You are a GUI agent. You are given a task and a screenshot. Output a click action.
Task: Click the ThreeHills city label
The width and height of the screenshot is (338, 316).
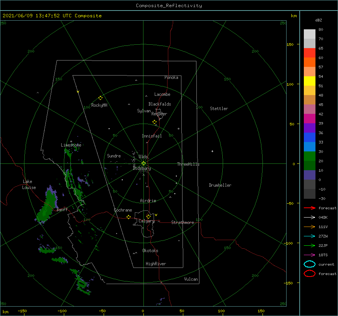pos(189,164)
